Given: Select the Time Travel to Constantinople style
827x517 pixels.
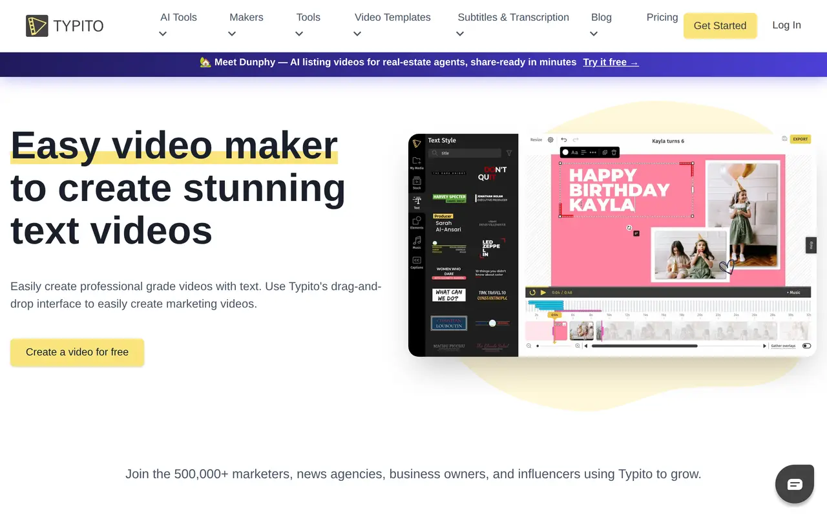Looking at the screenshot, I should click(492, 295).
